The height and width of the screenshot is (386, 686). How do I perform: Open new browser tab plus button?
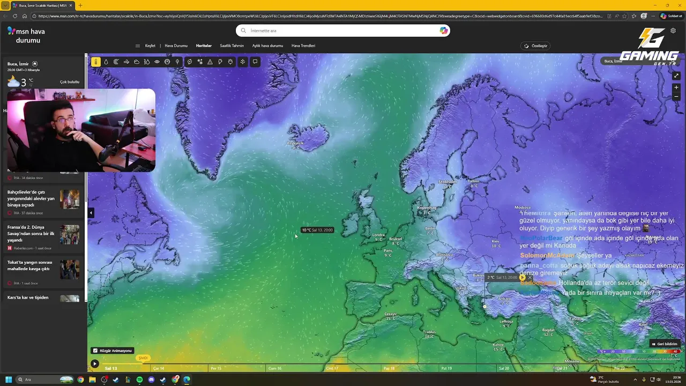80,5
